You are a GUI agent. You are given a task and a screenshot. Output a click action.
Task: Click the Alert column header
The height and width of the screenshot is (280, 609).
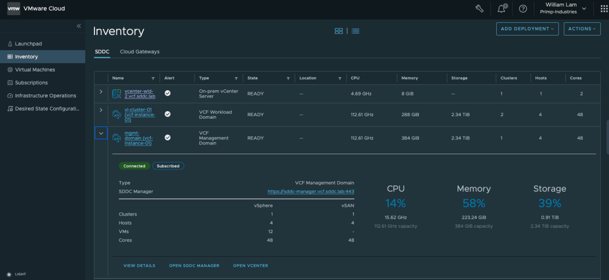[x=169, y=78]
